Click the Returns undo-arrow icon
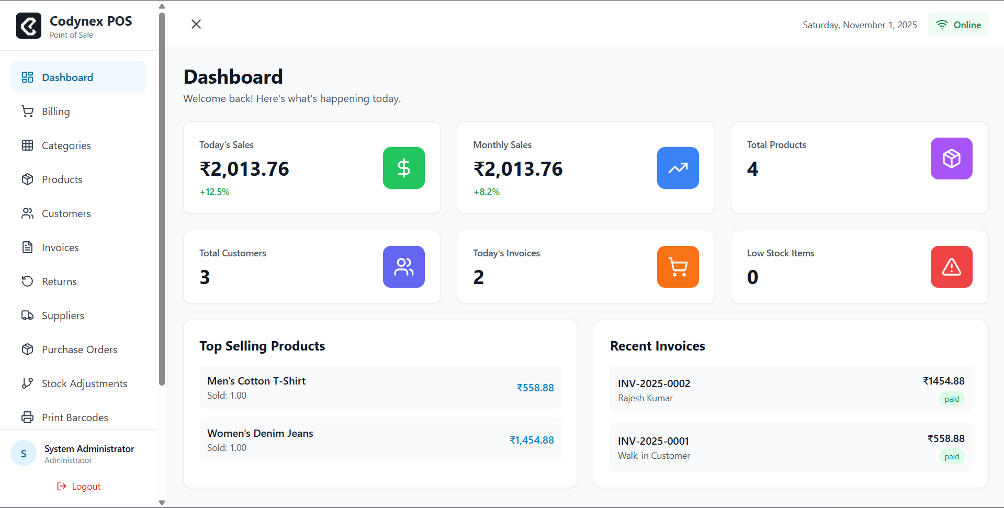 tap(28, 281)
